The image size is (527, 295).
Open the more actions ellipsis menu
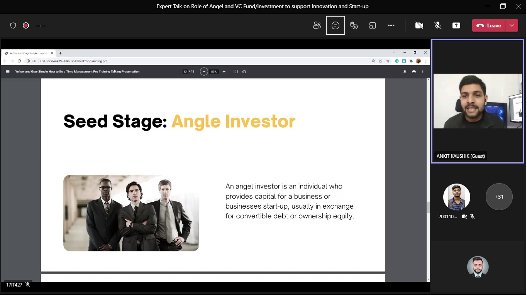point(391,25)
